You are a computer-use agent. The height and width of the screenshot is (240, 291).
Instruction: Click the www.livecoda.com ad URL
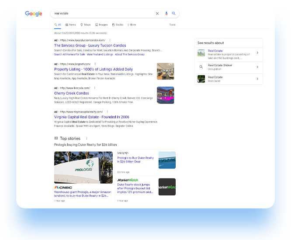click(x=75, y=88)
